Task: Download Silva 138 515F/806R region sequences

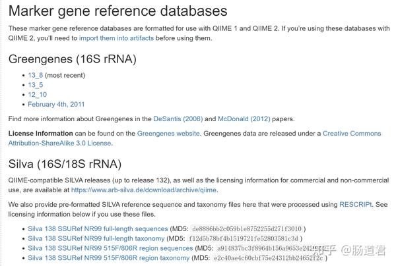Action: pos(110,248)
